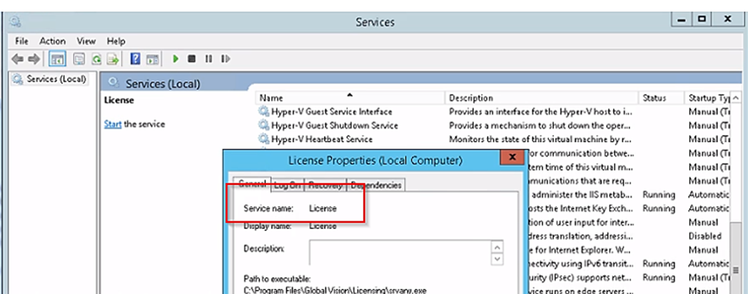Viewport: 748px width, 294px height.
Task: Switch to the Dependencies tab
Action: point(375,185)
